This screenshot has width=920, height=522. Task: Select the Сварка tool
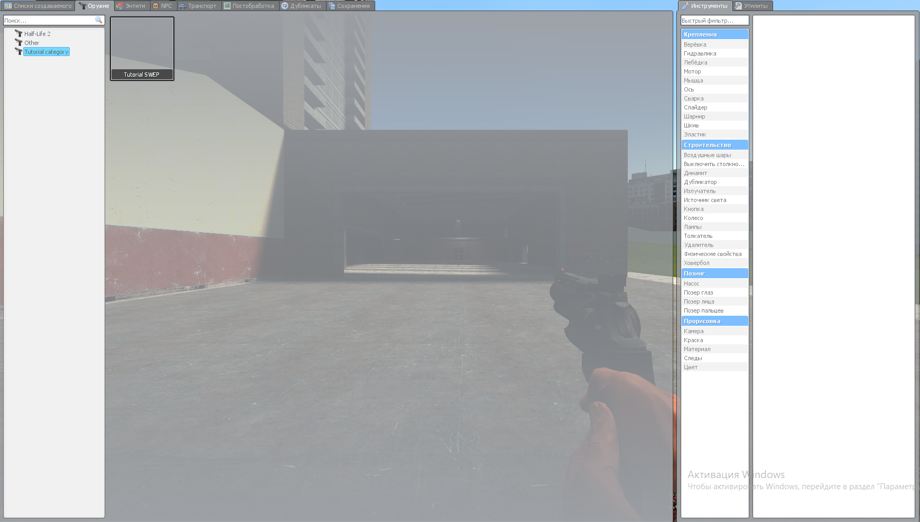pos(714,98)
